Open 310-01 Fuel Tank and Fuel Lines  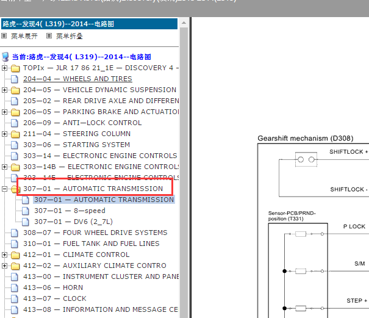pyautogui.click(x=91, y=244)
